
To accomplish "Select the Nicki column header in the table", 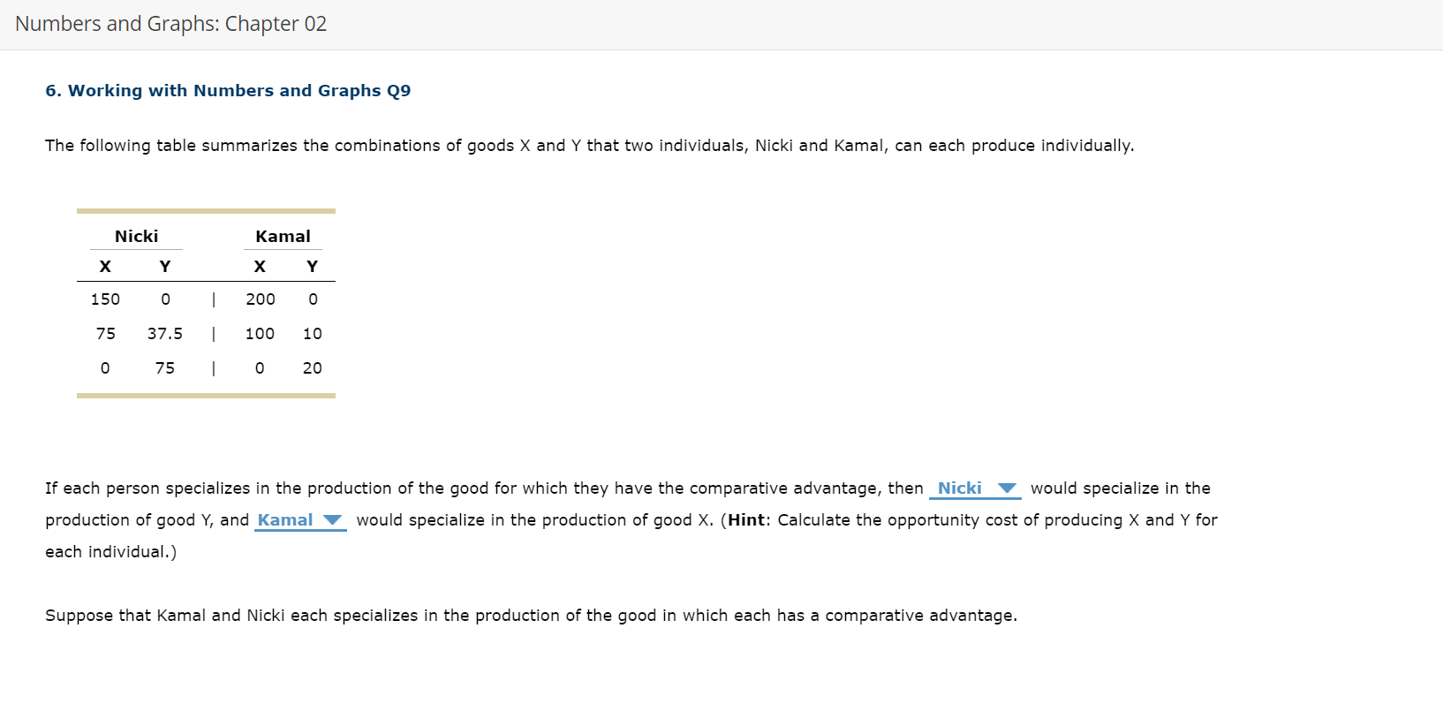I will click(136, 236).
